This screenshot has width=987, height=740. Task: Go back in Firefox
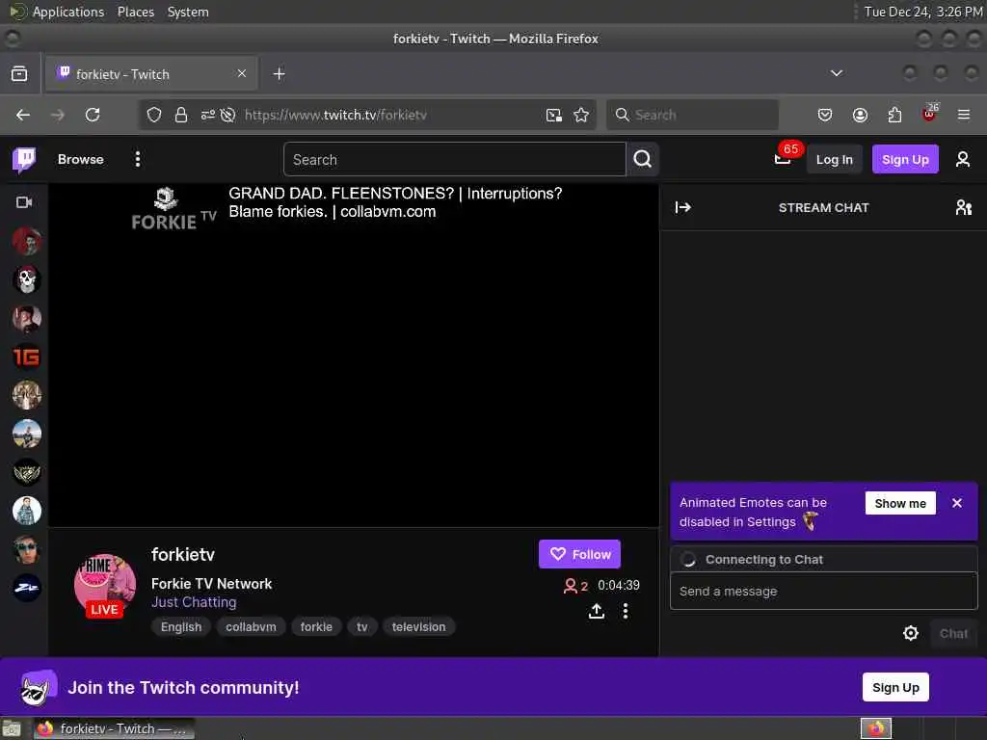click(x=23, y=115)
